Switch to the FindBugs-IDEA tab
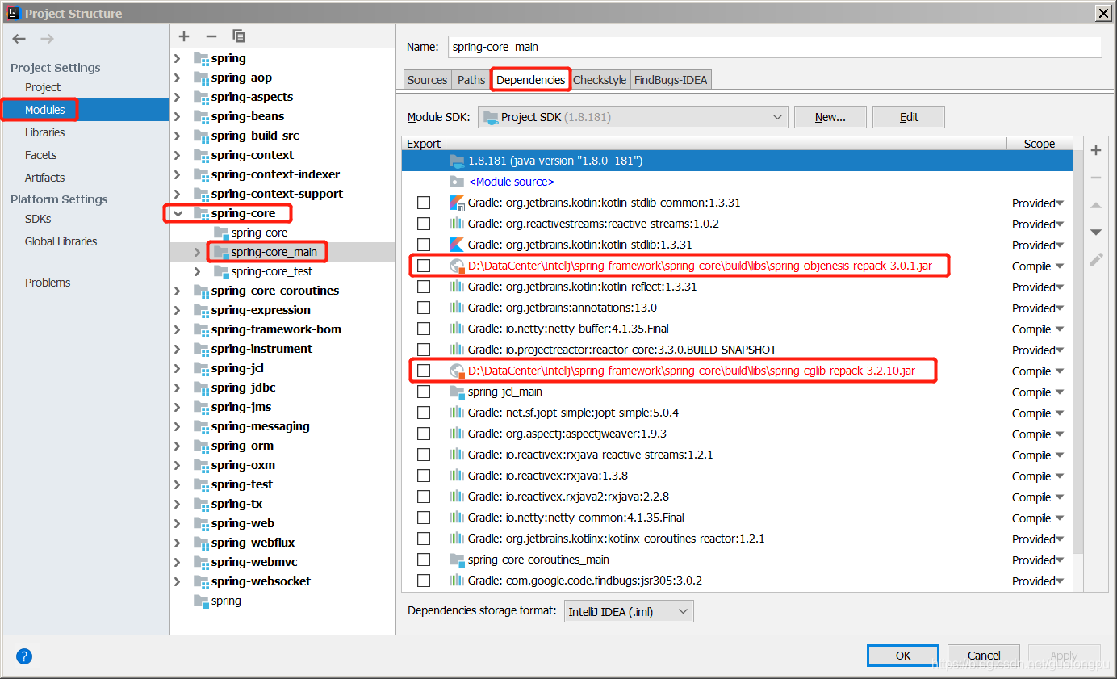 pos(671,80)
